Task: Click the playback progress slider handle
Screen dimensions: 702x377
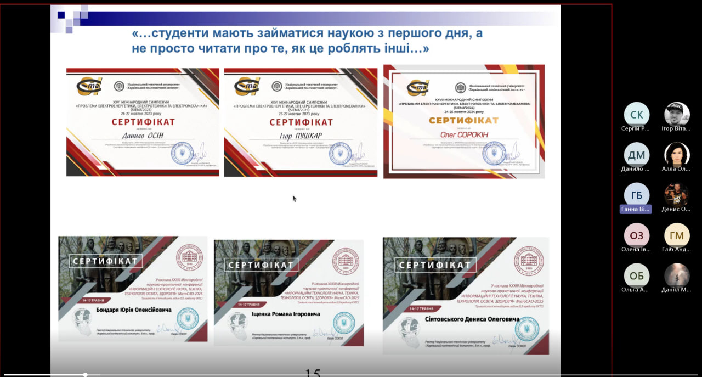Action: (86, 375)
